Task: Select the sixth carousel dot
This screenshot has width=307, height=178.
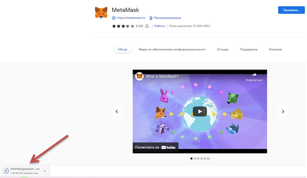Action: point(208,159)
